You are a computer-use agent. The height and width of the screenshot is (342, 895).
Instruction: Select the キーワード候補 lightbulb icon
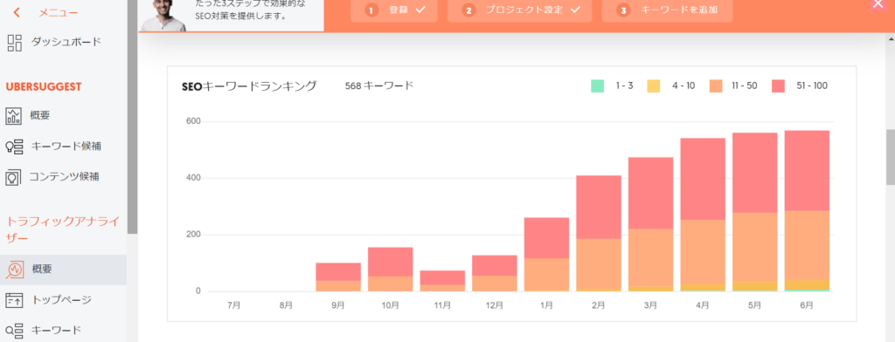(x=14, y=147)
